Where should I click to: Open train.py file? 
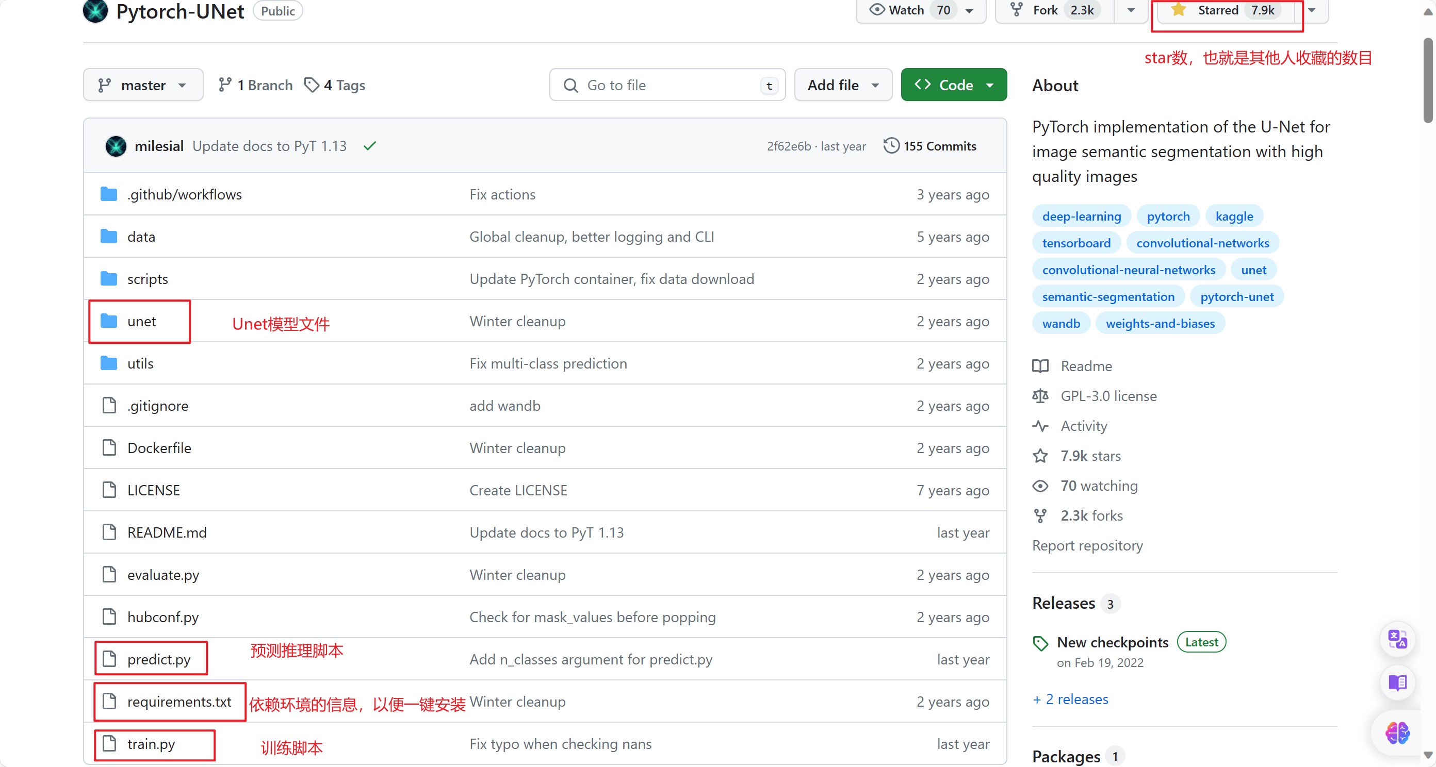click(151, 744)
